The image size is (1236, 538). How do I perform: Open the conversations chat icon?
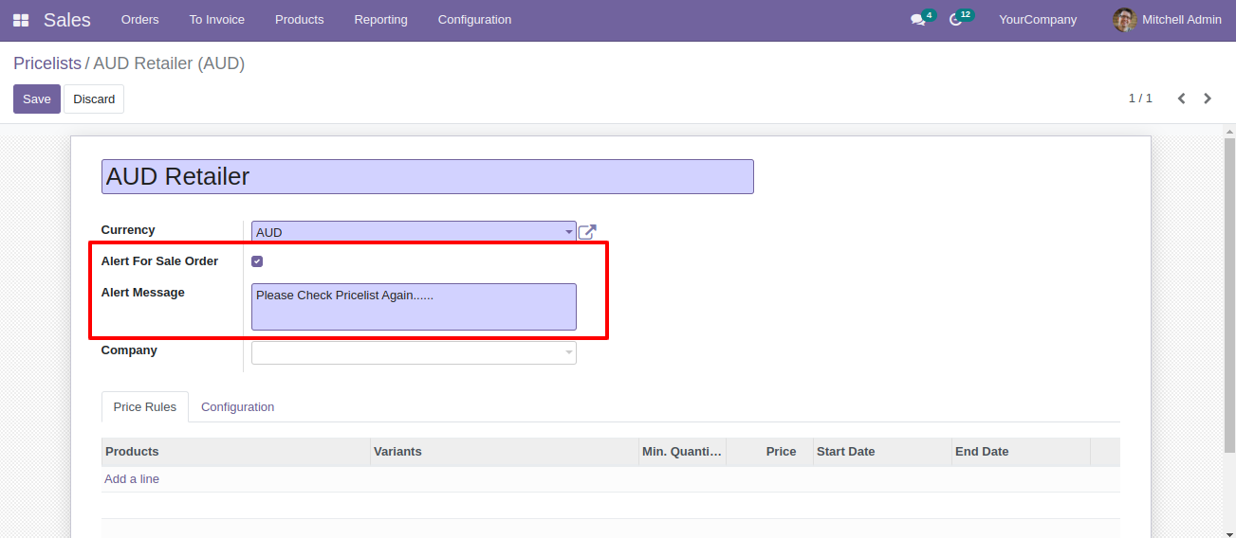click(917, 20)
